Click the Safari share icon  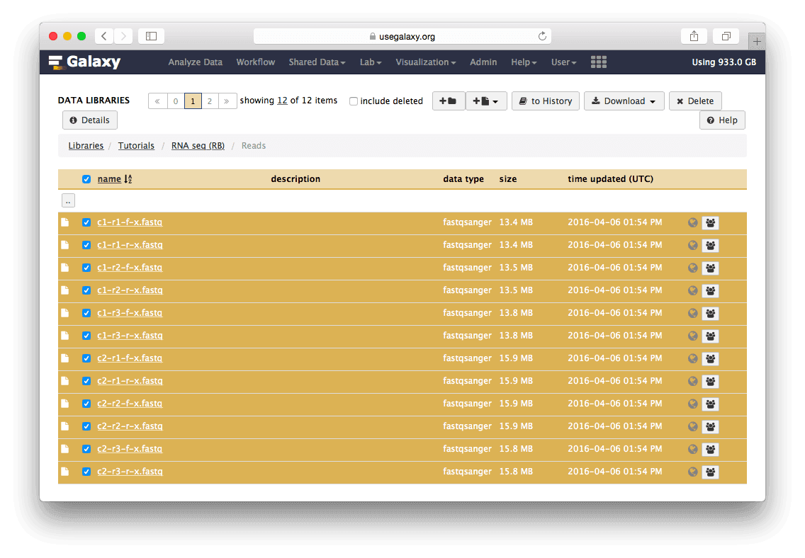[x=693, y=36]
